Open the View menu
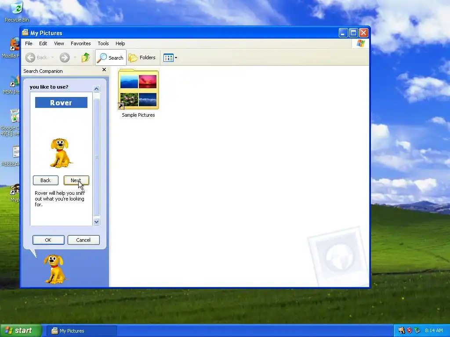 (x=59, y=43)
